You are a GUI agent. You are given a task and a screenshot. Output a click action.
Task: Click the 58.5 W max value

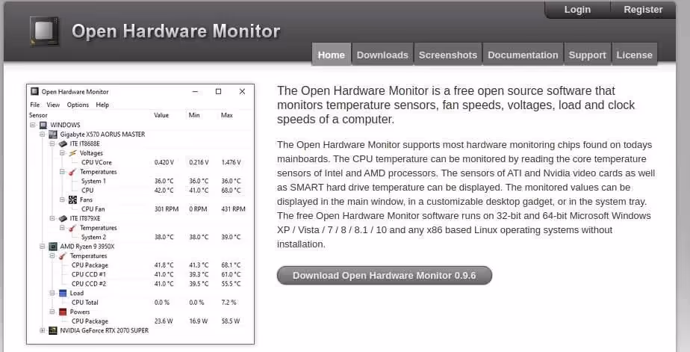(231, 321)
